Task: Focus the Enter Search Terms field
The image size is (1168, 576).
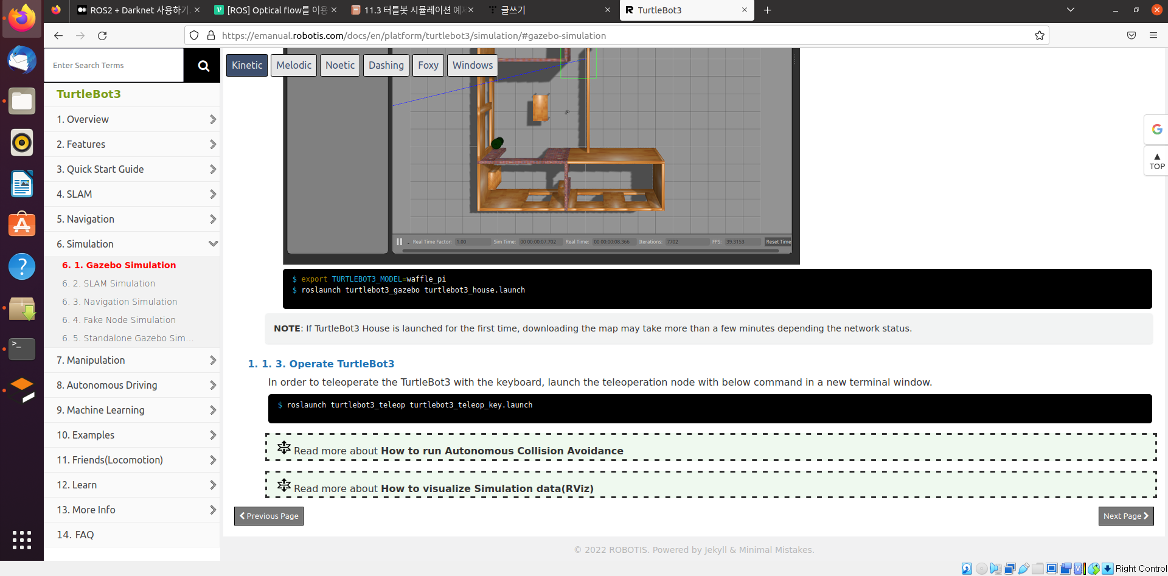Action: 114,65
